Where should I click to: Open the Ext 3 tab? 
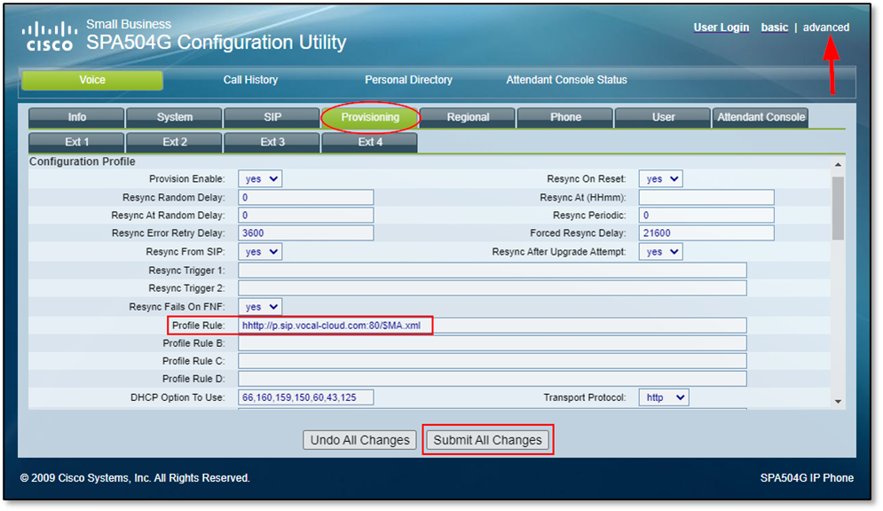coord(272,142)
